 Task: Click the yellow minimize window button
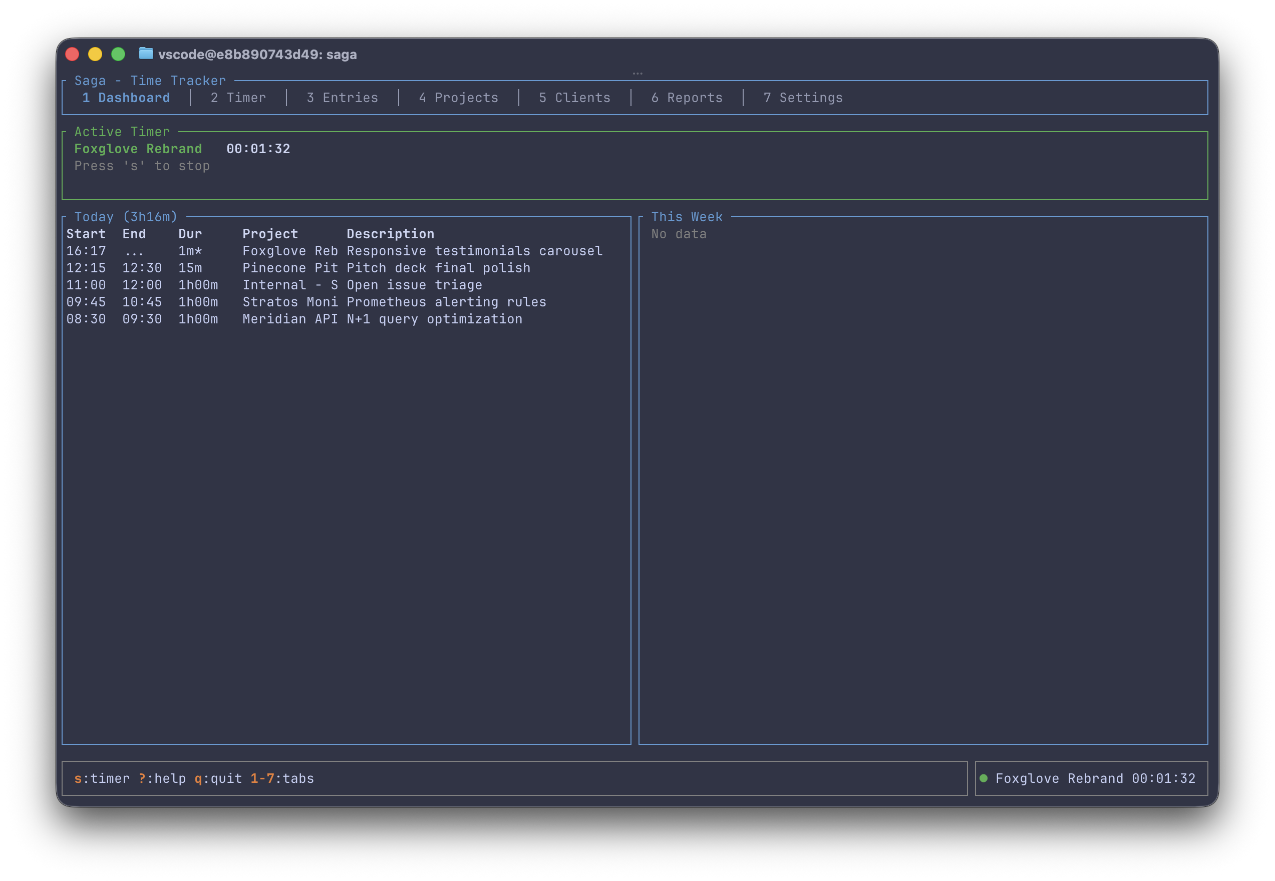tap(95, 54)
